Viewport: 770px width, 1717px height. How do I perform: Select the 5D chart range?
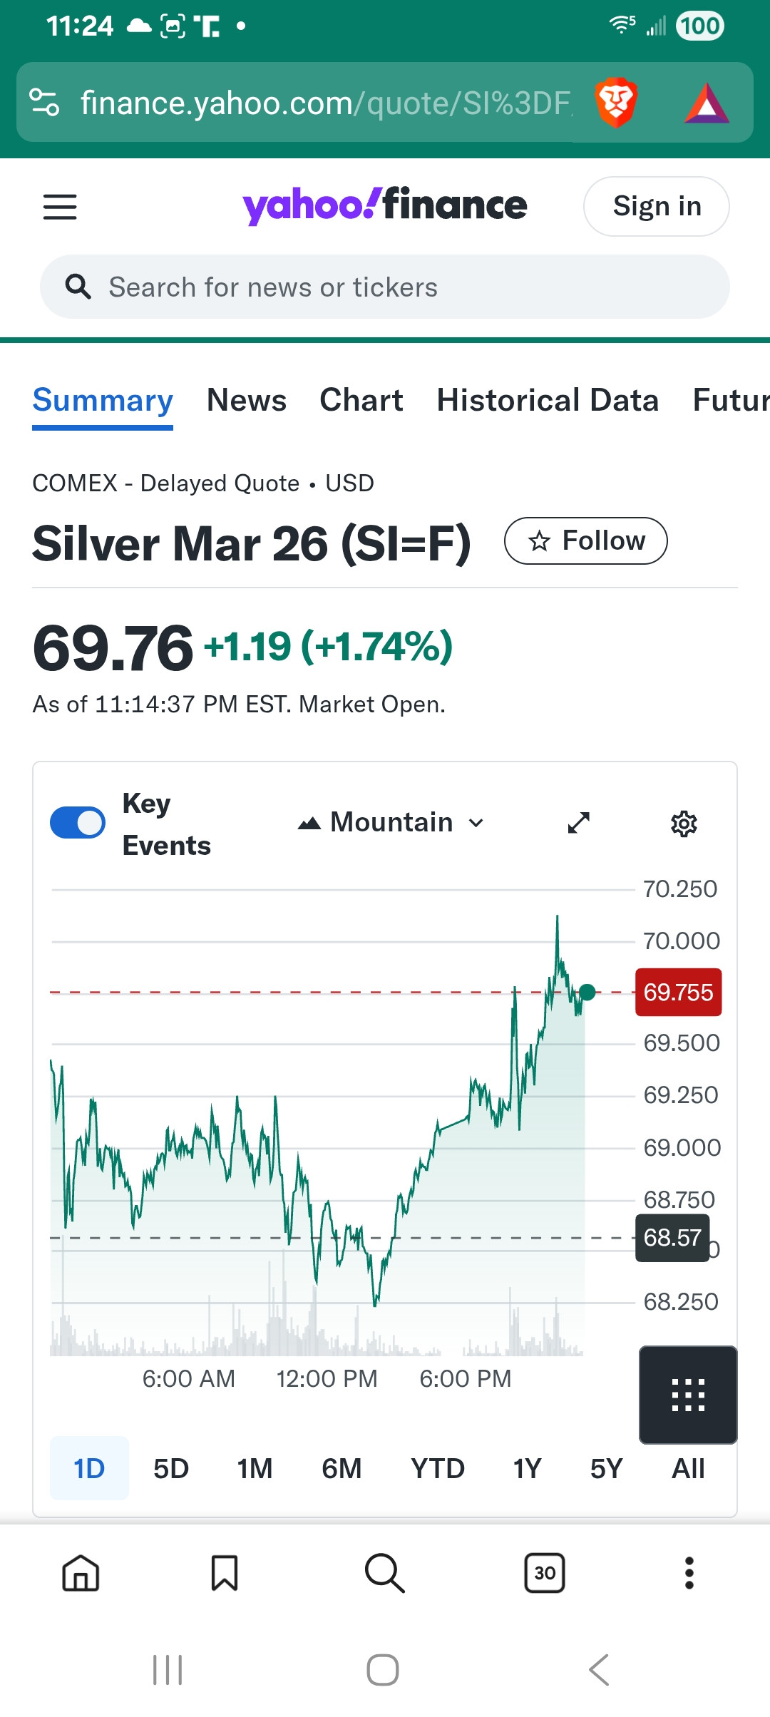point(171,1469)
